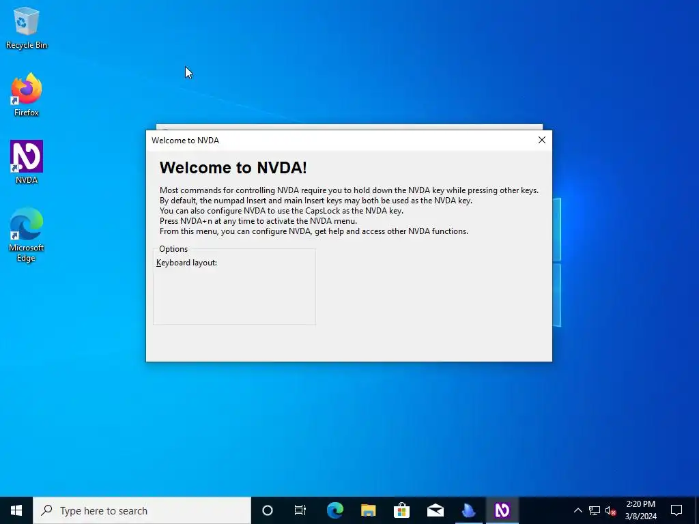Click the Welcome to NVDA! heading
The image size is (699, 524).
233,168
